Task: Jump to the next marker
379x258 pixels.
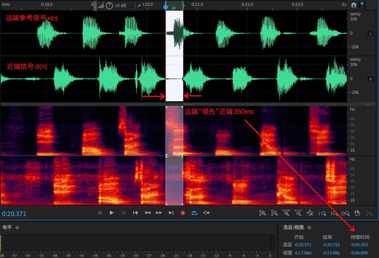Action: point(171,212)
